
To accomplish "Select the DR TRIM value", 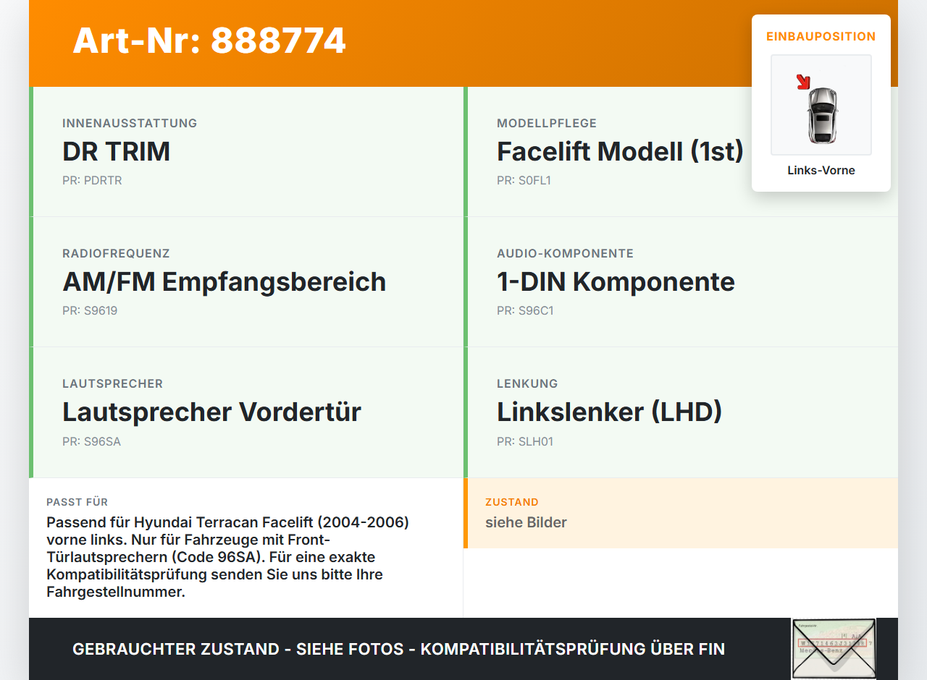I will pyautogui.click(x=116, y=151).
